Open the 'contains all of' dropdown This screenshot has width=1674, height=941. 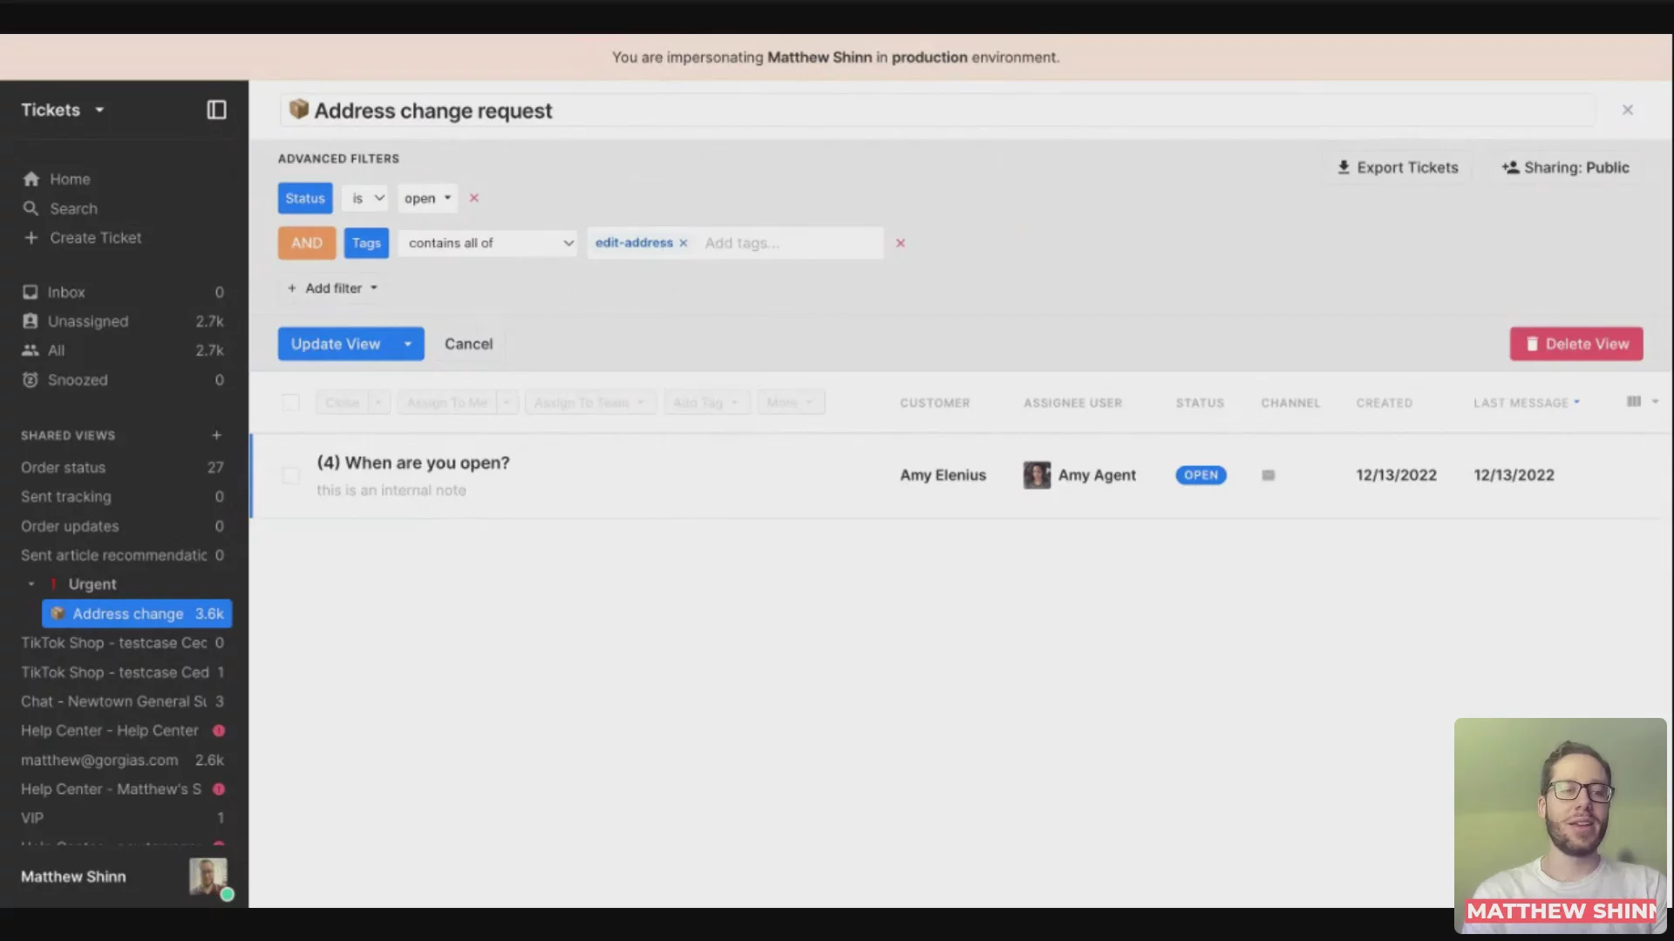coord(491,243)
